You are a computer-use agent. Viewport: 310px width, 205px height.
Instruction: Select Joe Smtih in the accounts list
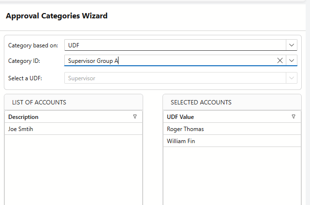coord(21,129)
